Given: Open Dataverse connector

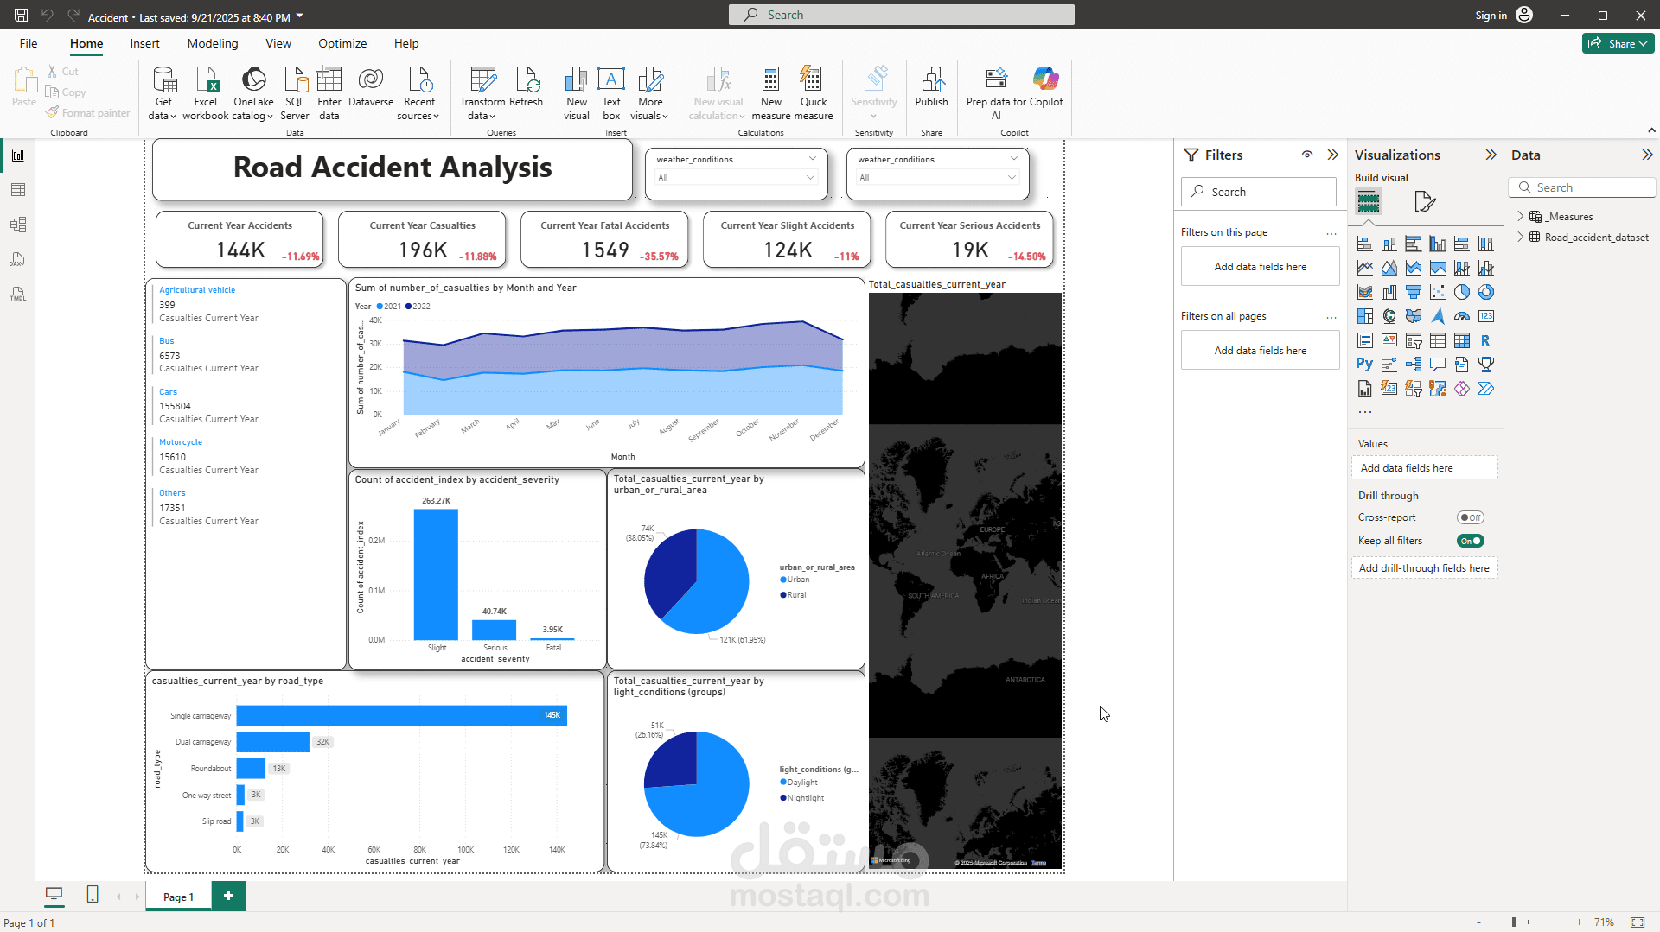Looking at the screenshot, I should coord(371,86).
